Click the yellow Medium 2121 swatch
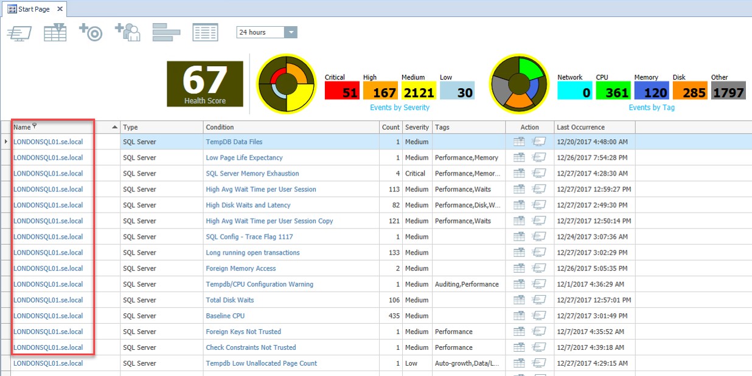Viewport: 752px width, 376px height. coord(419,91)
